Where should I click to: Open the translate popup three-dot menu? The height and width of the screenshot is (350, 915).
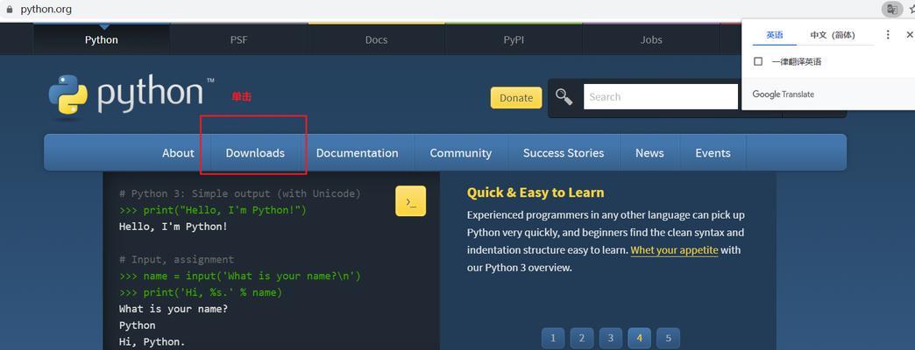[888, 35]
